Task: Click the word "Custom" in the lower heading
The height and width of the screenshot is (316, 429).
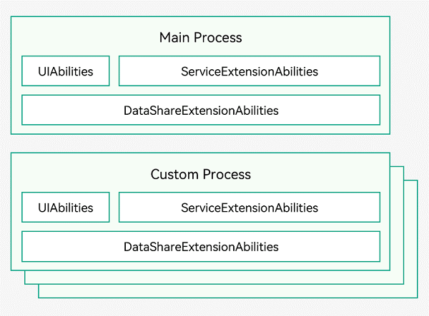Action: pos(174,174)
